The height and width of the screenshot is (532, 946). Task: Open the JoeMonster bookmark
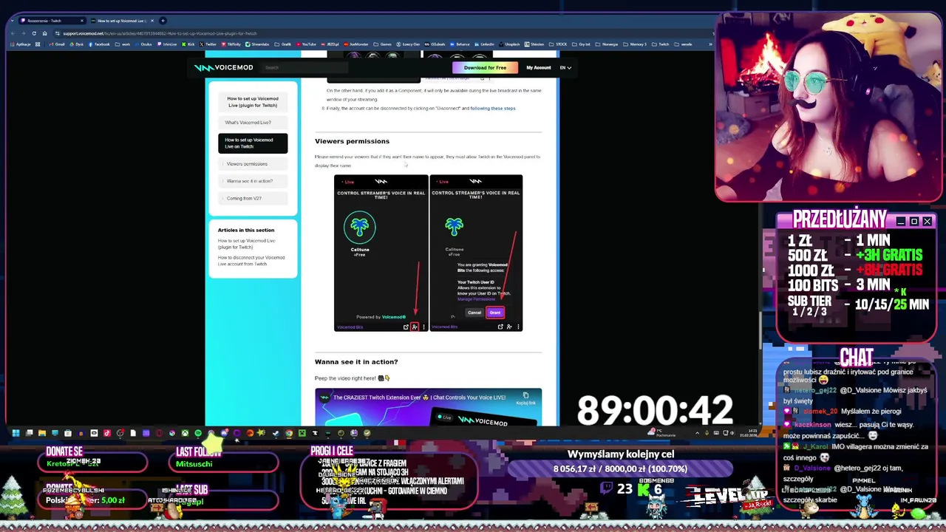[355, 44]
